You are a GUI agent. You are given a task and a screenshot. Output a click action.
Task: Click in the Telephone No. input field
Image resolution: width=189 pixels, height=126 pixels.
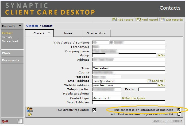[x=106, y=89]
